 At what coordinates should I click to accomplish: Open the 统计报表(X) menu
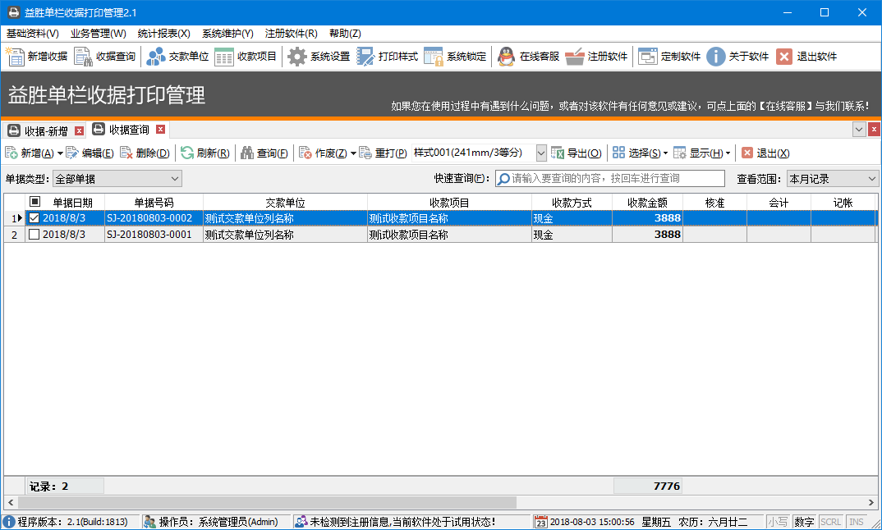click(164, 34)
